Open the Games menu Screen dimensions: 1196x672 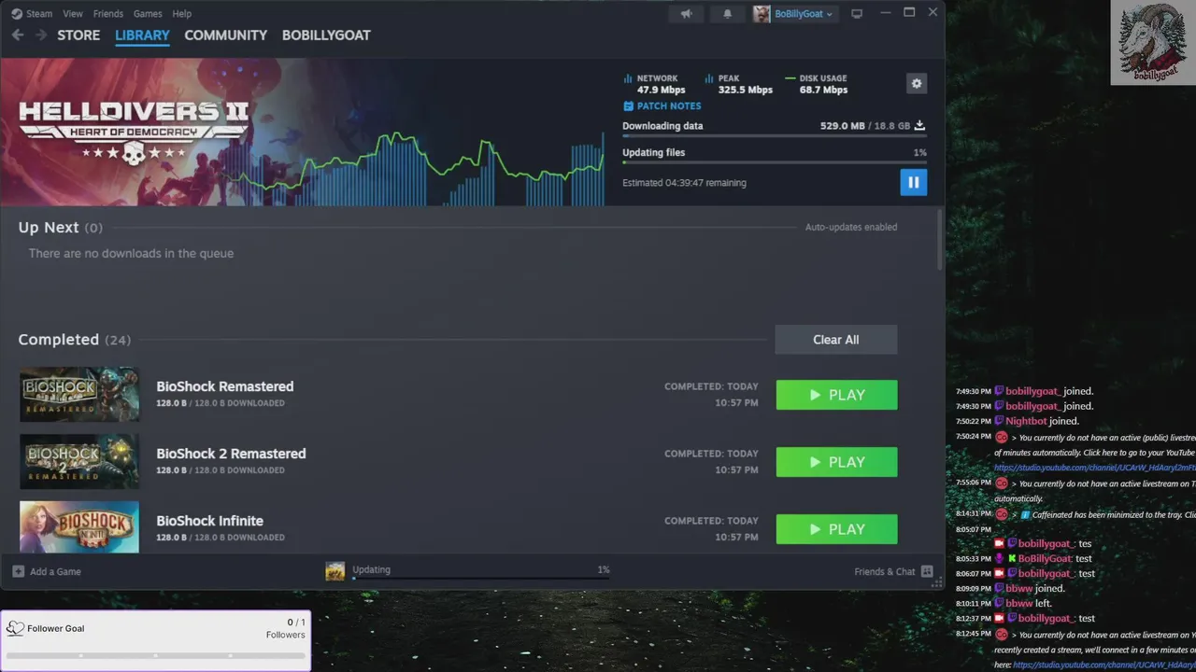pyautogui.click(x=148, y=14)
